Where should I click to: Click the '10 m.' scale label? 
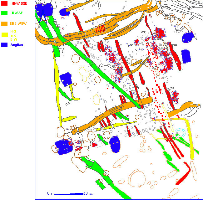click(x=89, y=193)
